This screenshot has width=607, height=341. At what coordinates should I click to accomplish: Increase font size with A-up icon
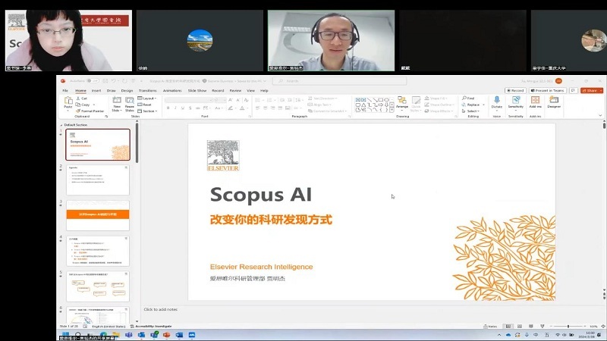tap(231, 100)
